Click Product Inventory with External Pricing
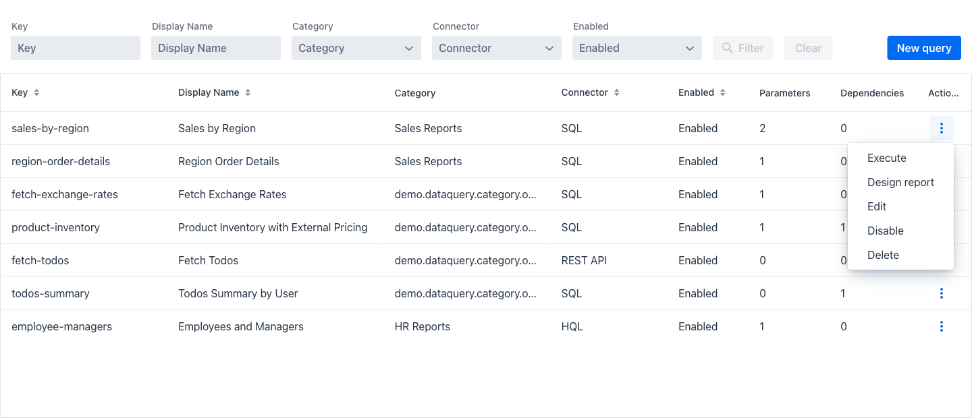The image size is (972, 418). pos(273,227)
